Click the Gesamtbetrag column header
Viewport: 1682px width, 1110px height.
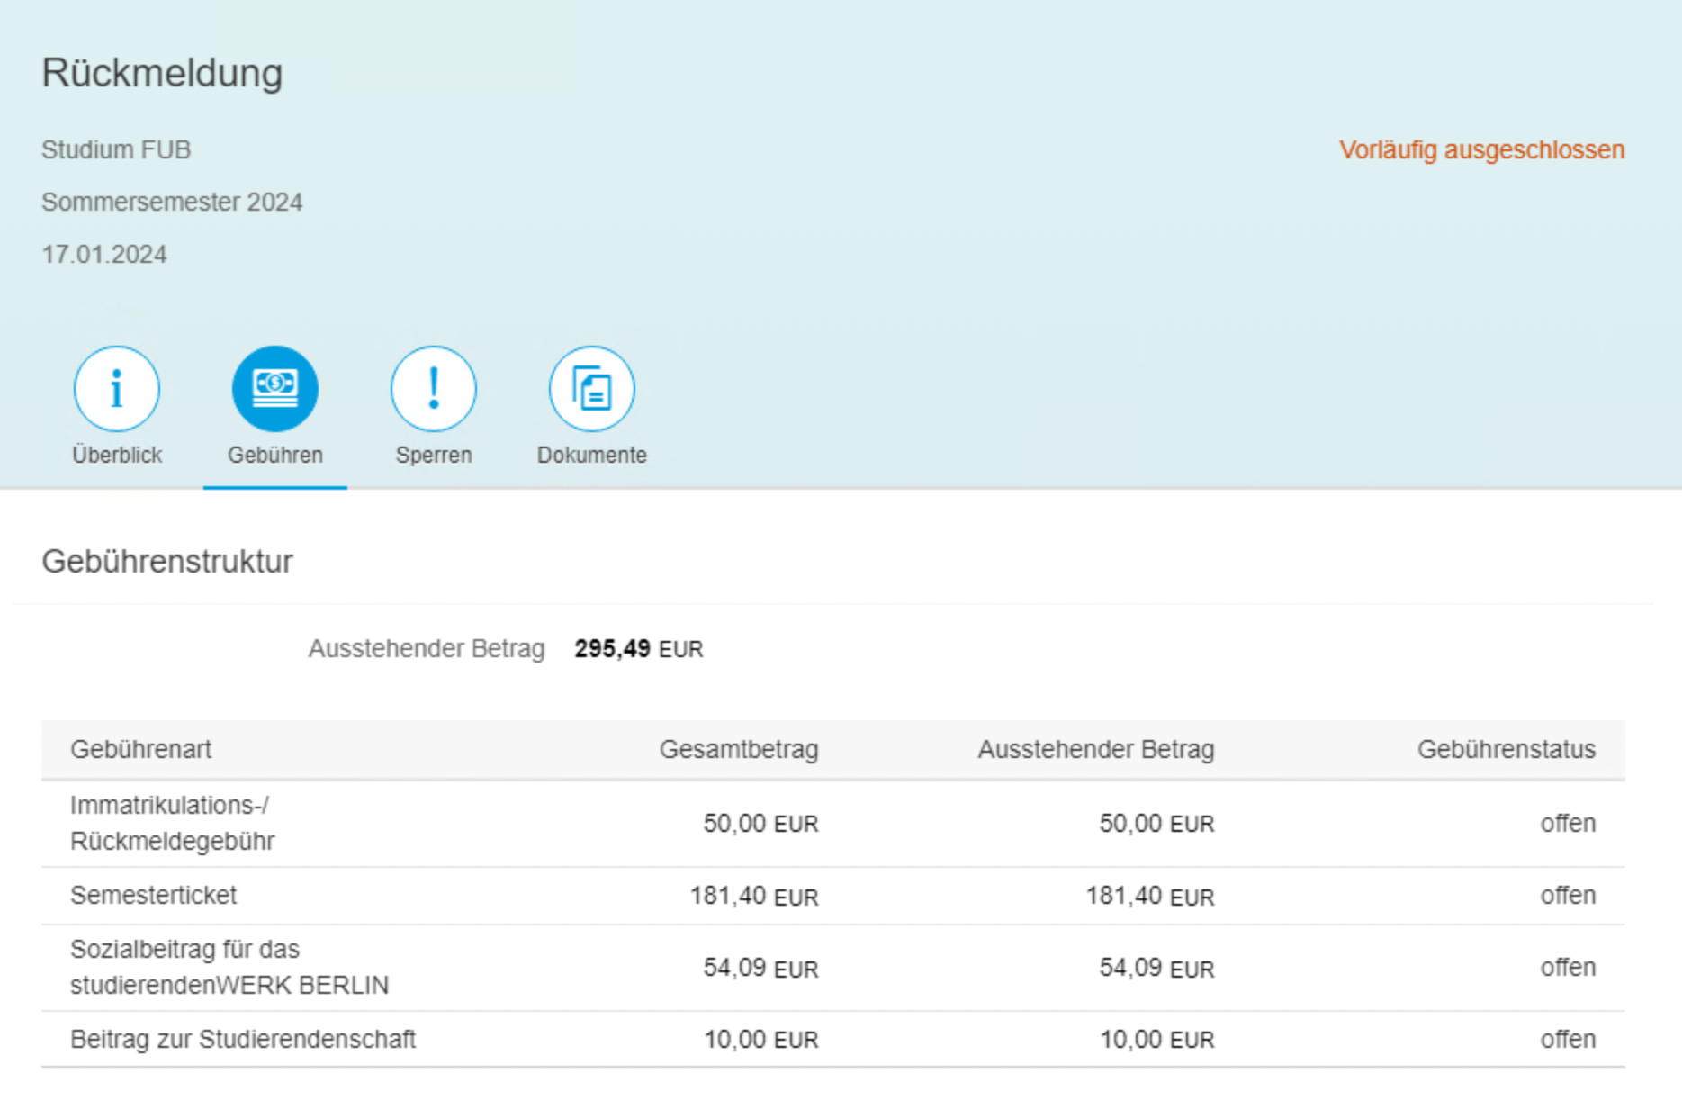point(738,749)
